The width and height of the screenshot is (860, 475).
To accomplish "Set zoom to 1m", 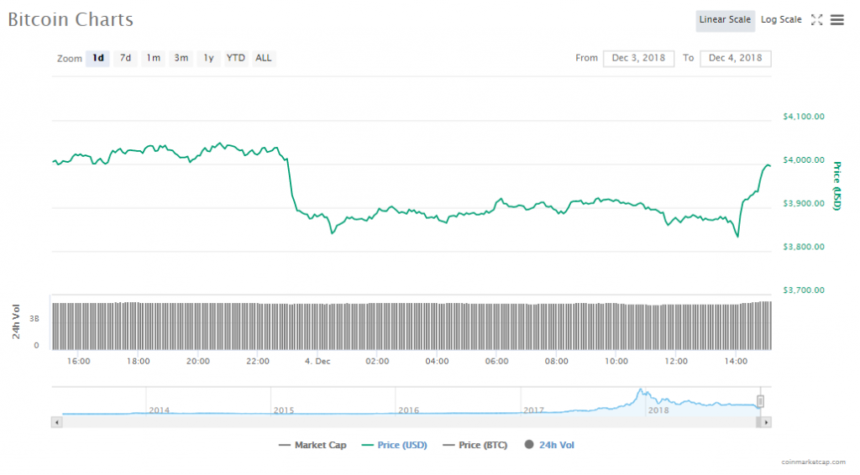I will pos(153,58).
